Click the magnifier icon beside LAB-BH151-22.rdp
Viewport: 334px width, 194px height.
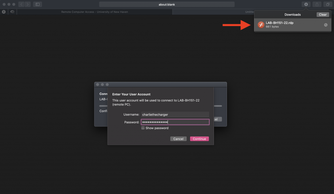click(x=326, y=25)
